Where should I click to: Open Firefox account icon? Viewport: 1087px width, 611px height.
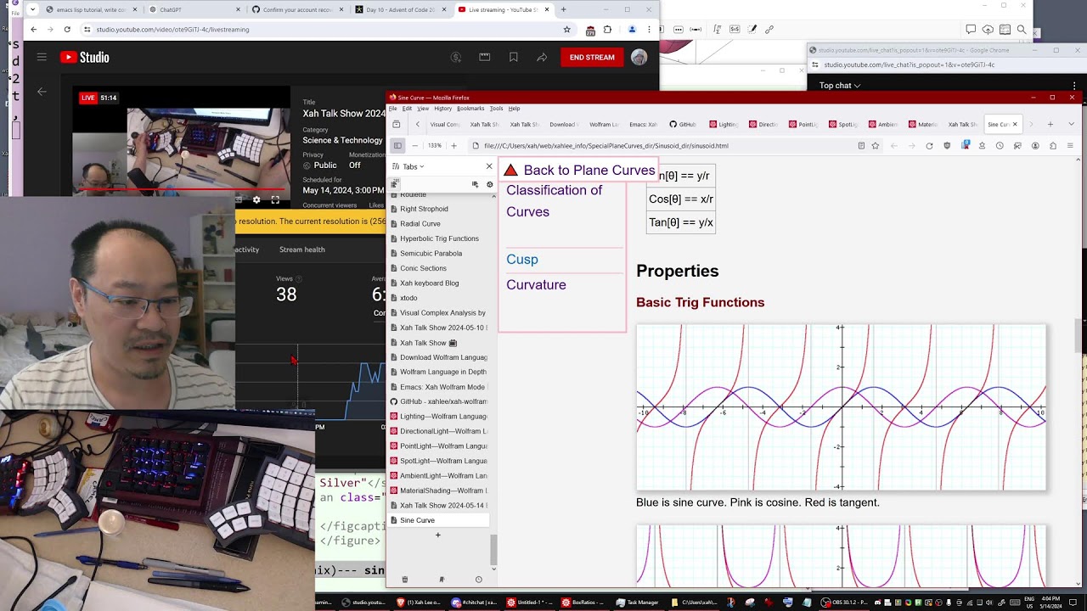pos(1035,145)
